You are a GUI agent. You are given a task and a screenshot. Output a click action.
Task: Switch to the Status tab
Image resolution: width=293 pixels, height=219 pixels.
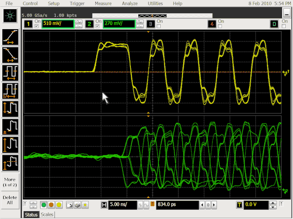click(x=31, y=215)
